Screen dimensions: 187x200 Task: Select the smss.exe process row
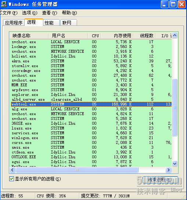pyautogui.click(x=91, y=148)
